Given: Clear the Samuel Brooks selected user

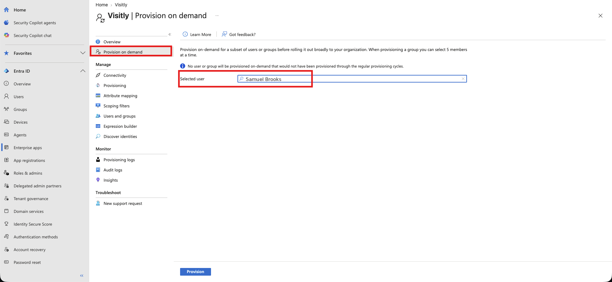Looking at the screenshot, I should [463, 79].
